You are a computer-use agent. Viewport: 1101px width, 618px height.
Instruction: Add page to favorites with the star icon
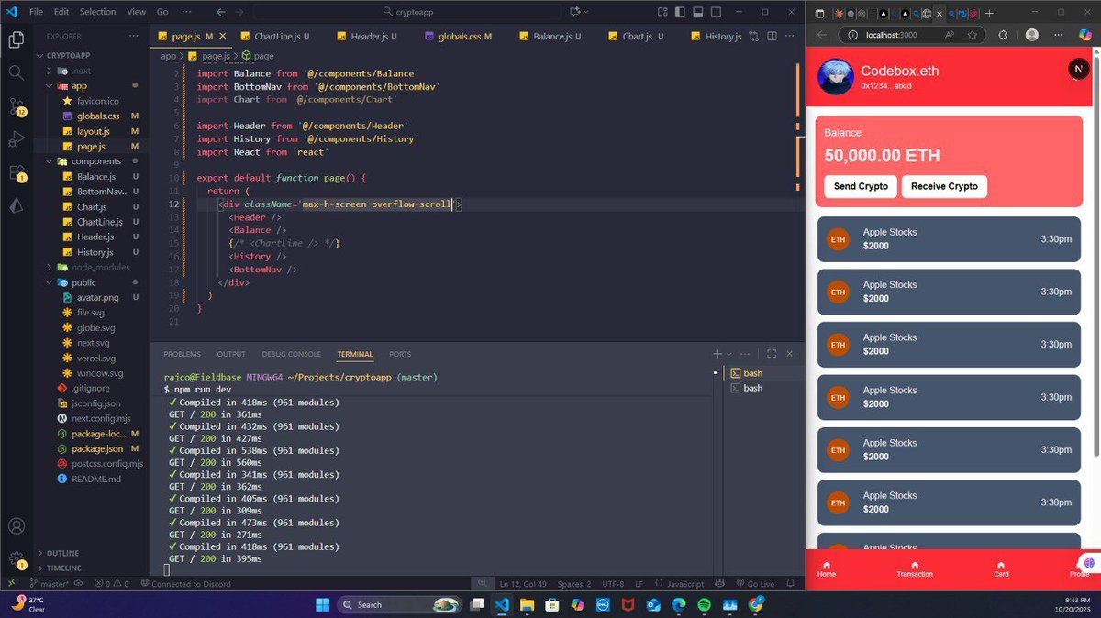(x=973, y=34)
